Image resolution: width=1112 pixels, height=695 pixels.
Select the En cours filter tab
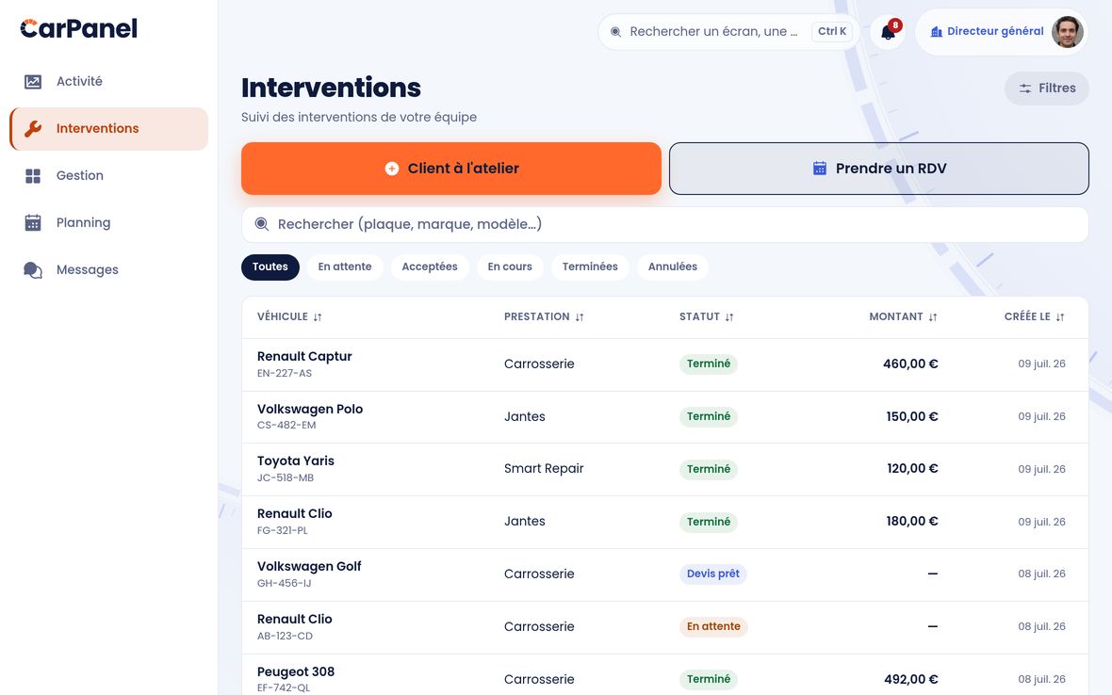point(510,267)
